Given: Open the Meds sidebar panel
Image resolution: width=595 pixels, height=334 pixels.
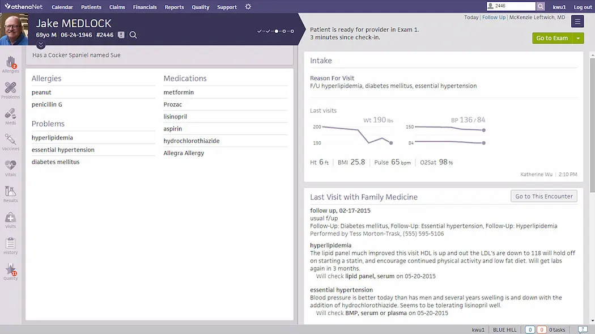Looking at the screenshot, I should click(10, 114).
